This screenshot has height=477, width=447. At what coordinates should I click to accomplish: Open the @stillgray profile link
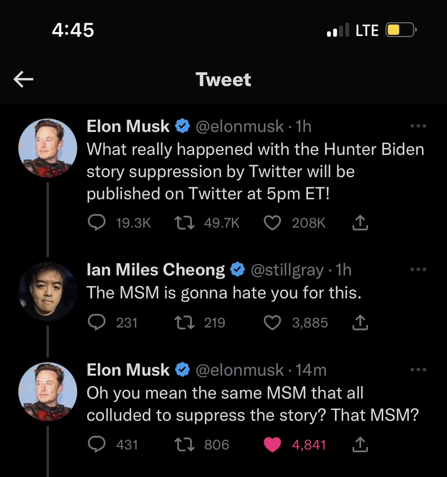coord(287,270)
